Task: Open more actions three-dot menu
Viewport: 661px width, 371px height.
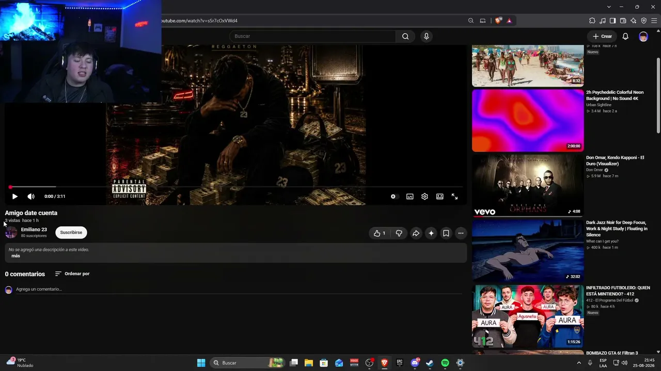Action: 461,233
